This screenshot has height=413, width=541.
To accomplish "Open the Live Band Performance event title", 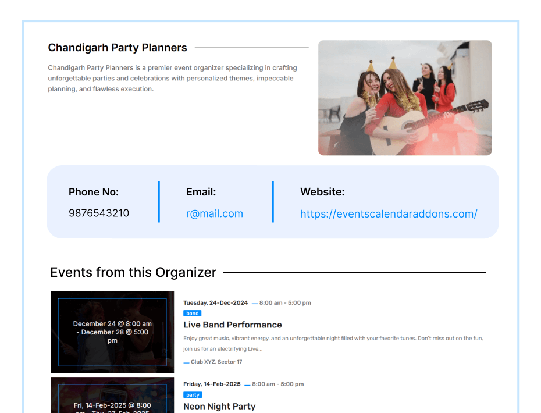I will tap(232, 325).
